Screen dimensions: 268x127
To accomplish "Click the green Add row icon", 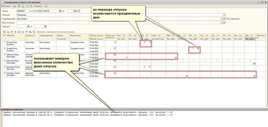I will click(x=4, y=32).
